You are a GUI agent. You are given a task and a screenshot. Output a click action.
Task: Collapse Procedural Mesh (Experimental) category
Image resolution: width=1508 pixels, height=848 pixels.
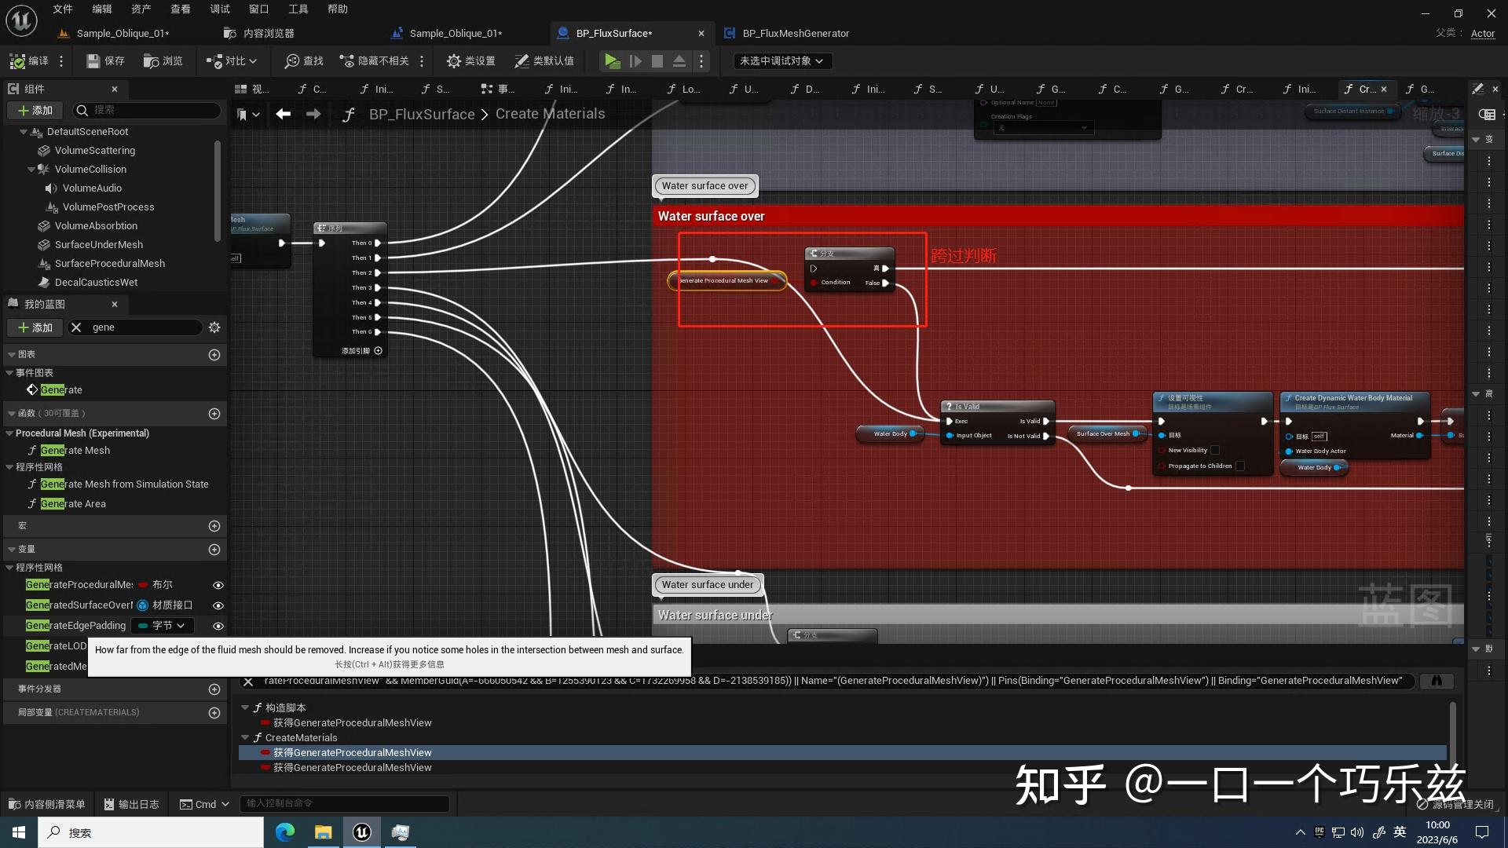pyautogui.click(x=9, y=433)
